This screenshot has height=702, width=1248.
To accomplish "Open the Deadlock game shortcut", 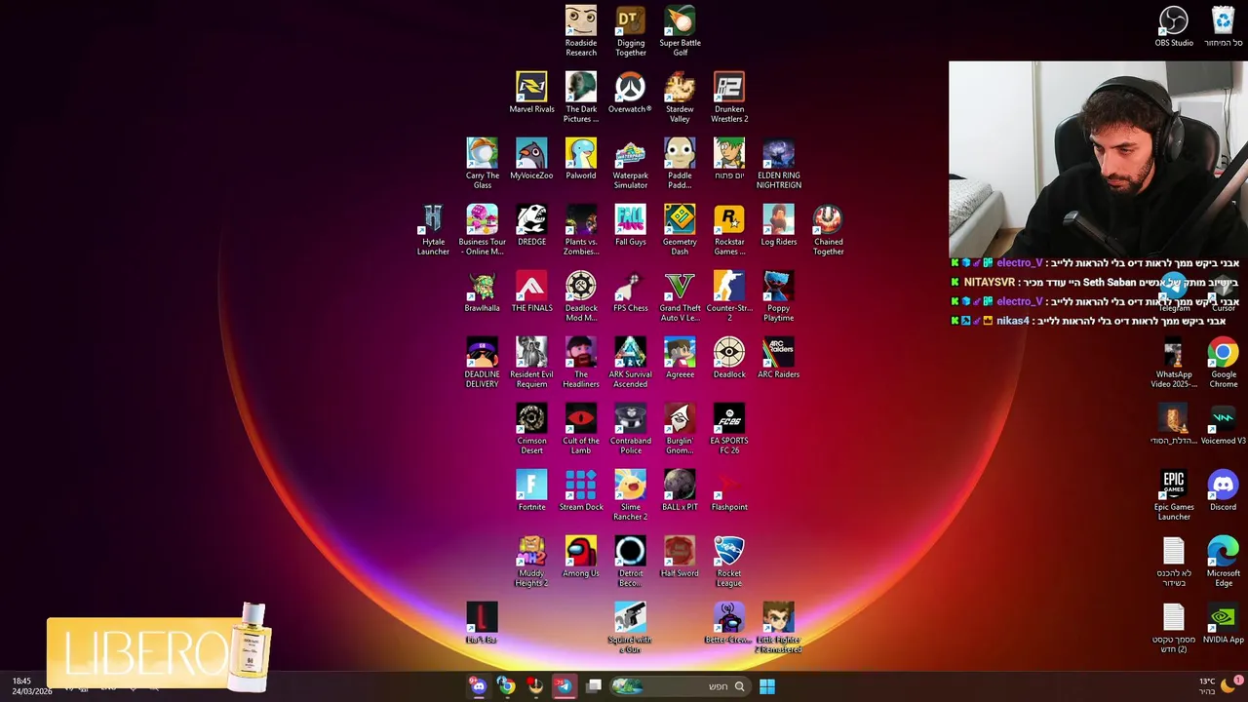I will click(729, 358).
